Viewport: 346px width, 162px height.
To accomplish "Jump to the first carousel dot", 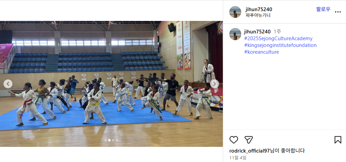I will [x=106, y=140].
